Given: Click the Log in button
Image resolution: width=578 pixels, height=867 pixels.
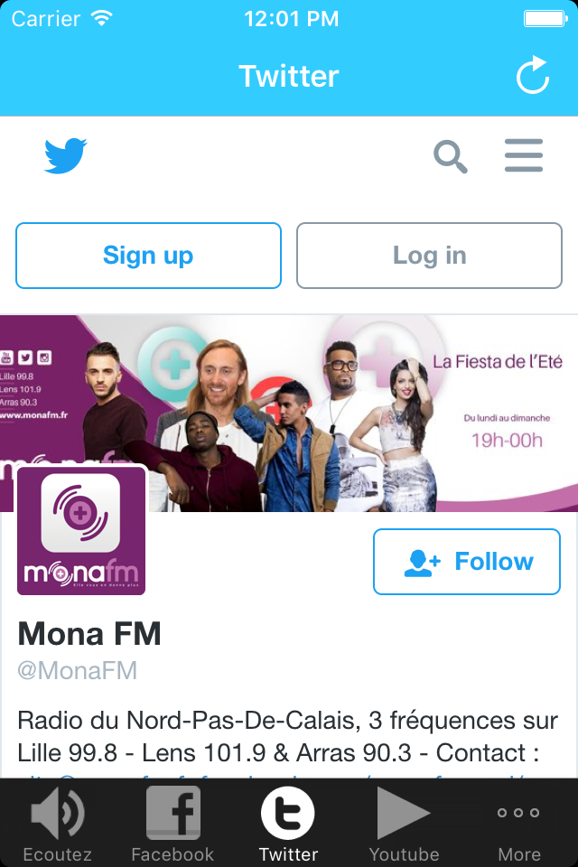Looking at the screenshot, I should (x=429, y=256).
